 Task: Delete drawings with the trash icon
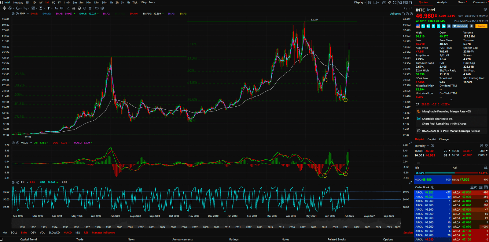pos(90,8)
